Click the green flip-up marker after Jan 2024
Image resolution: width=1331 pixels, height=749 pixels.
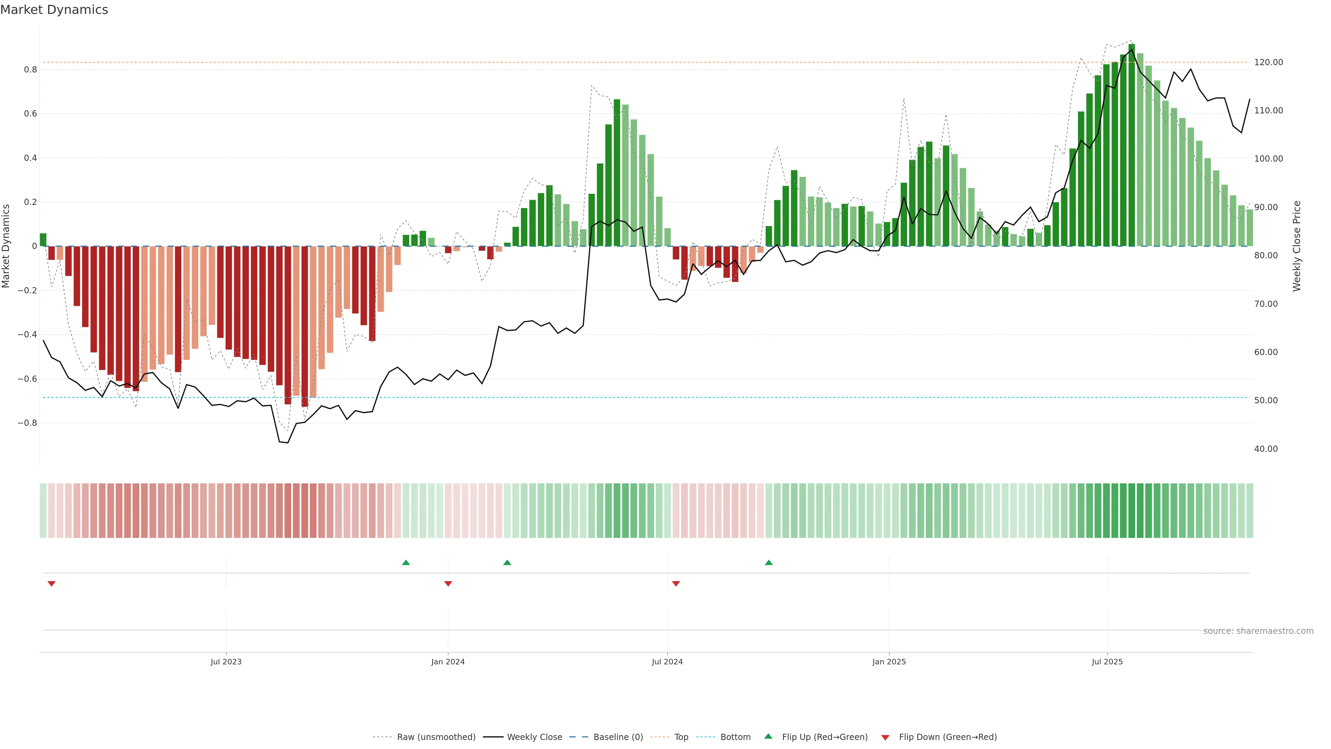(507, 562)
